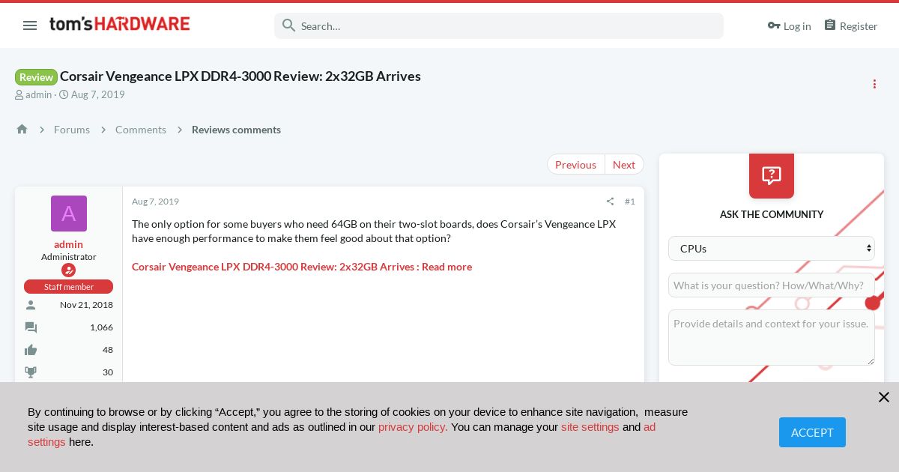The width and height of the screenshot is (899, 472).
Task: Click the share post icon
Action: click(610, 202)
